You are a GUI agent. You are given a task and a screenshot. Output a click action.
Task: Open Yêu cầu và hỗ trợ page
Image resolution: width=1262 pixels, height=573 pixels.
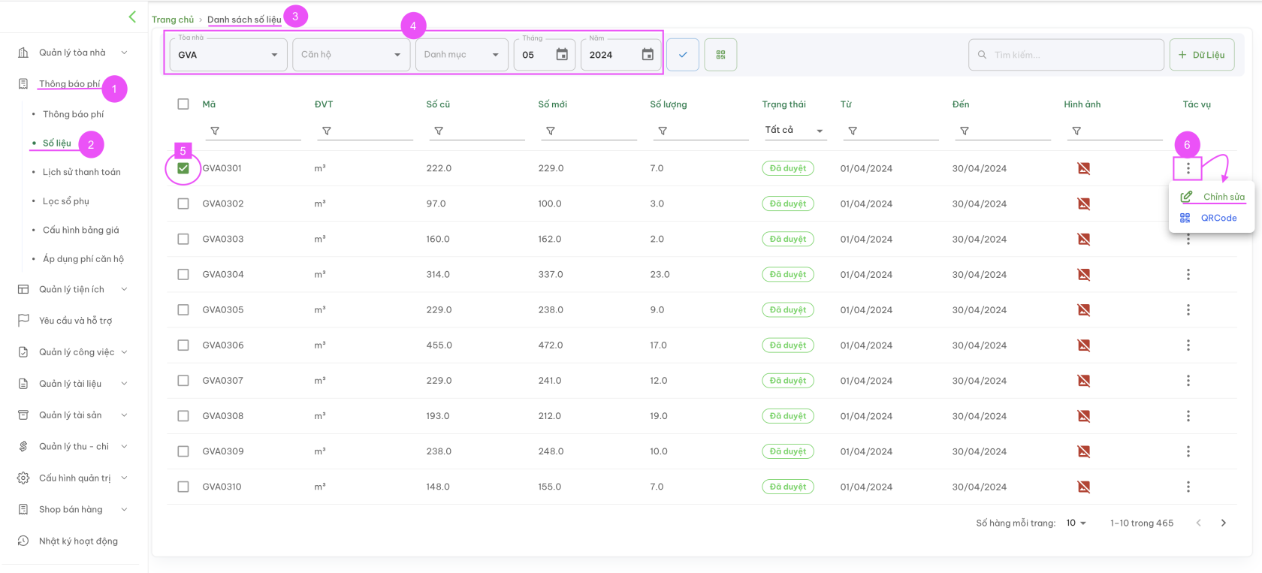click(x=75, y=321)
